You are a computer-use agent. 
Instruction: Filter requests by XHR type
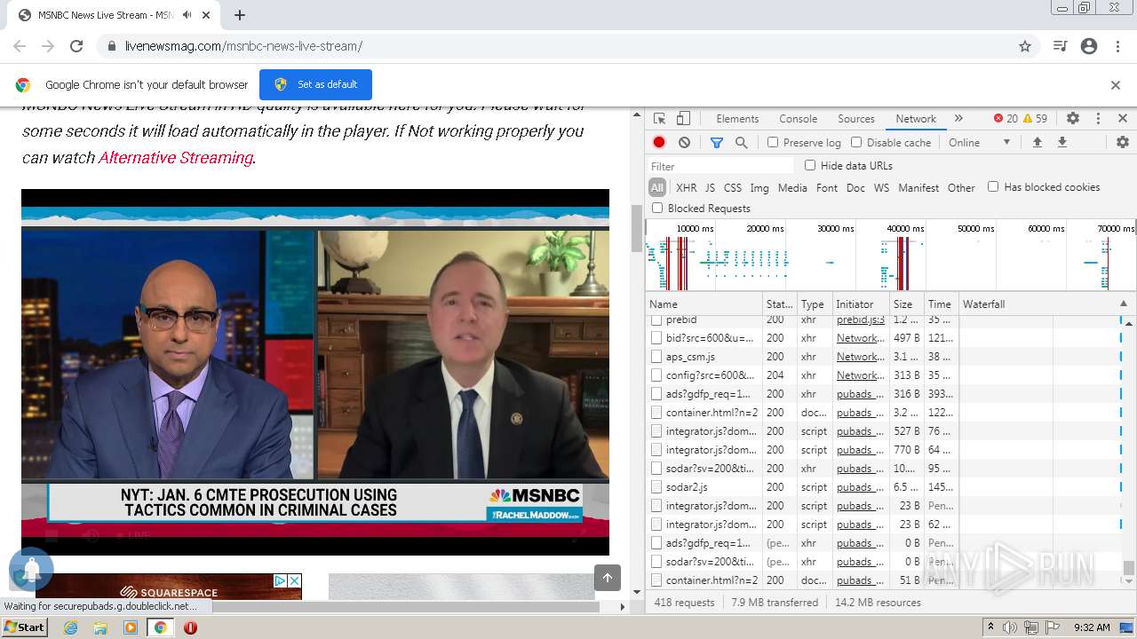[x=687, y=187]
